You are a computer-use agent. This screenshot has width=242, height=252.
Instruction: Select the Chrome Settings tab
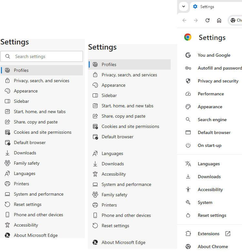click(216, 6)
